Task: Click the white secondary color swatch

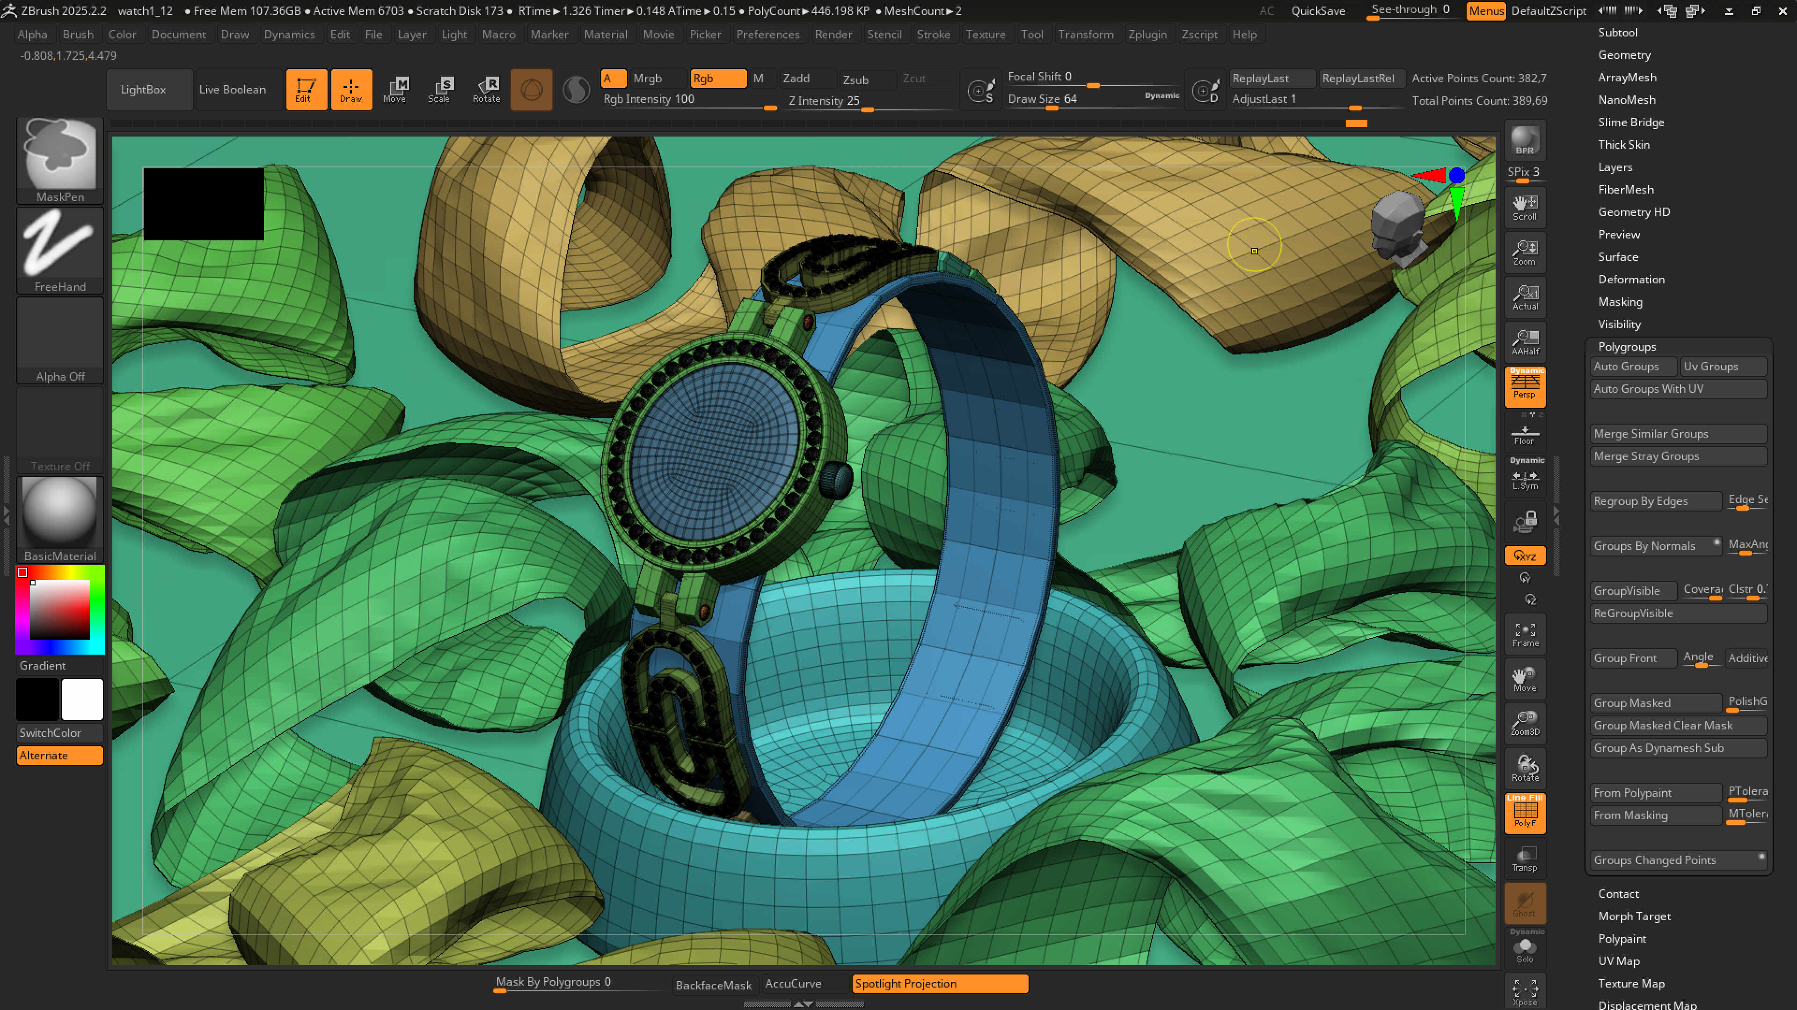Action: pos(82,699)
